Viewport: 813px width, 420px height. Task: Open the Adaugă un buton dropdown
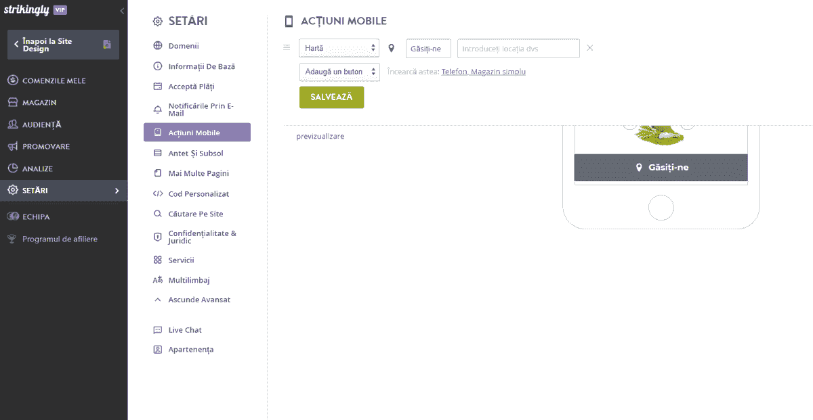coord(339,72)
